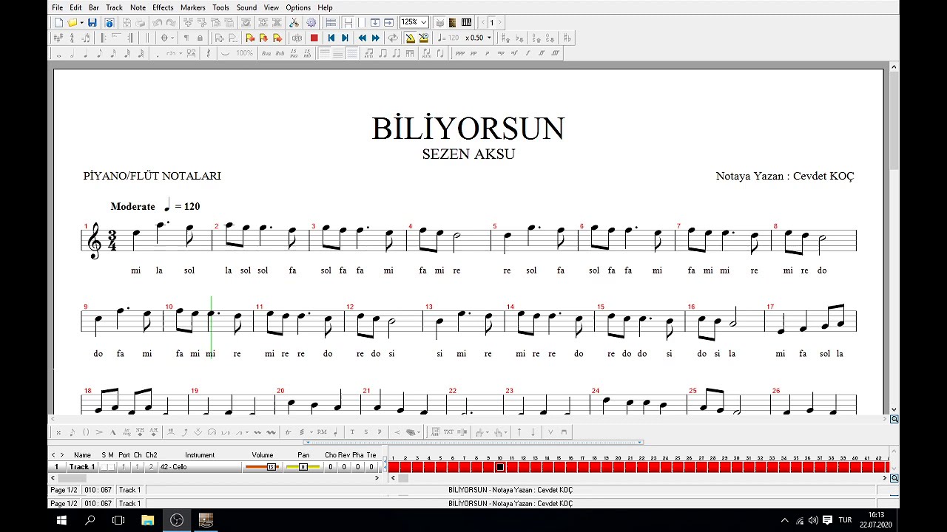Click the 42 - Cello instrument cell
The image size is (947, 532).
point(200,467)
